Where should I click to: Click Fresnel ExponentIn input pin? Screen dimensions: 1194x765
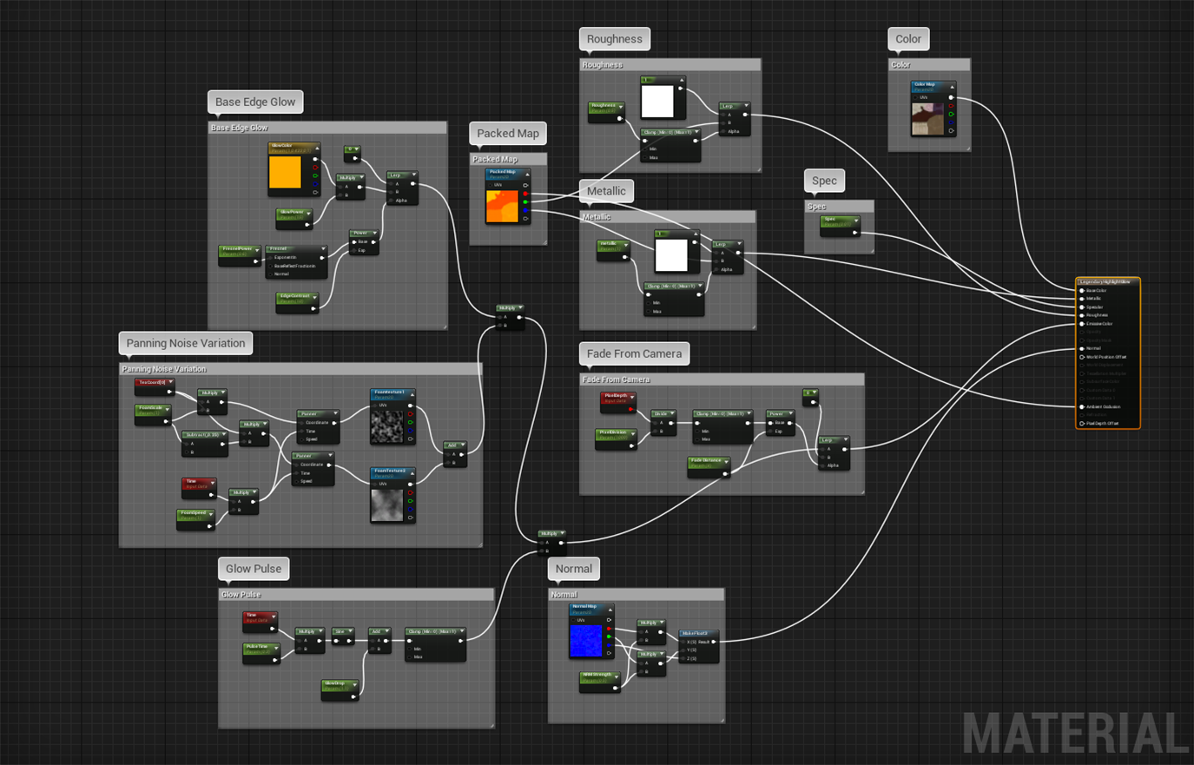click(x=270, y=257)
